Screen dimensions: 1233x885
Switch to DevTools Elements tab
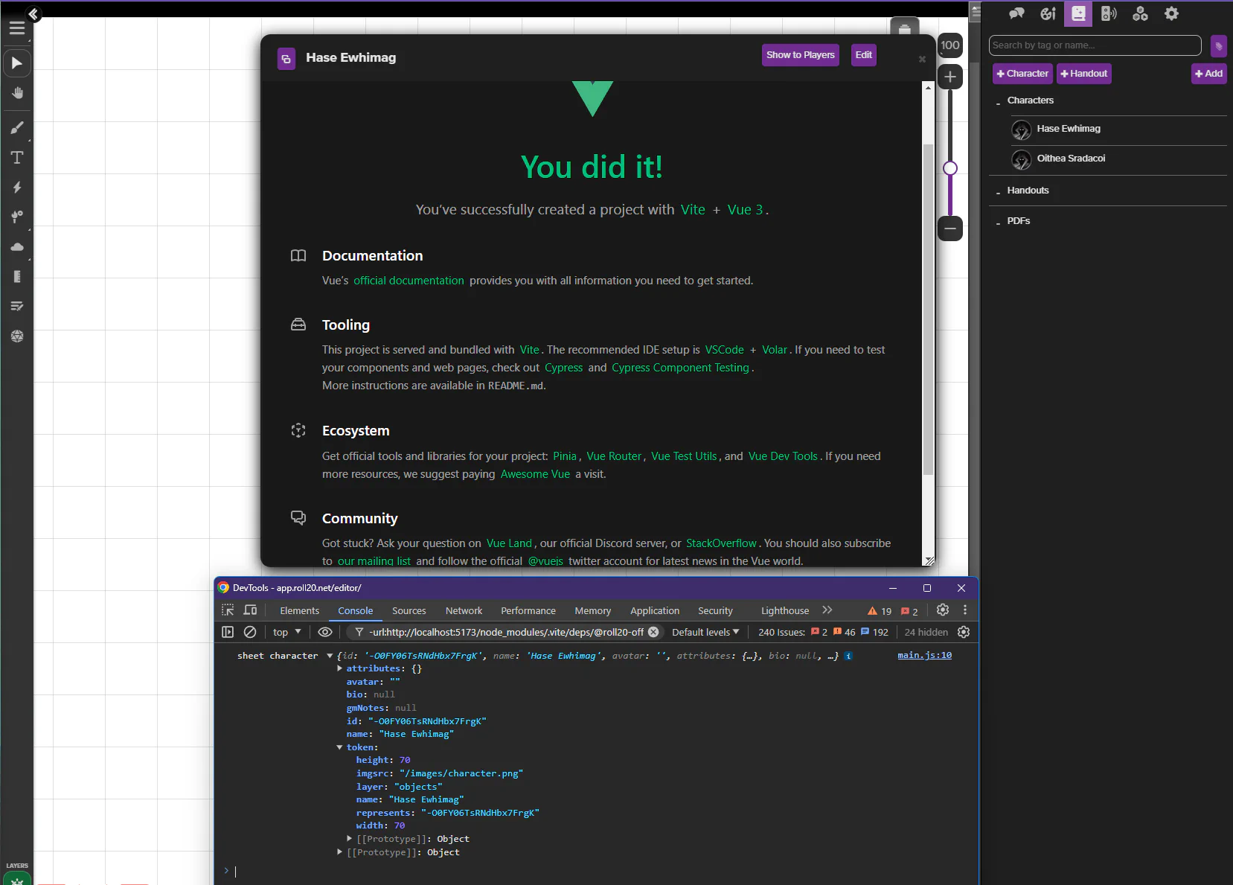point(299,611)
